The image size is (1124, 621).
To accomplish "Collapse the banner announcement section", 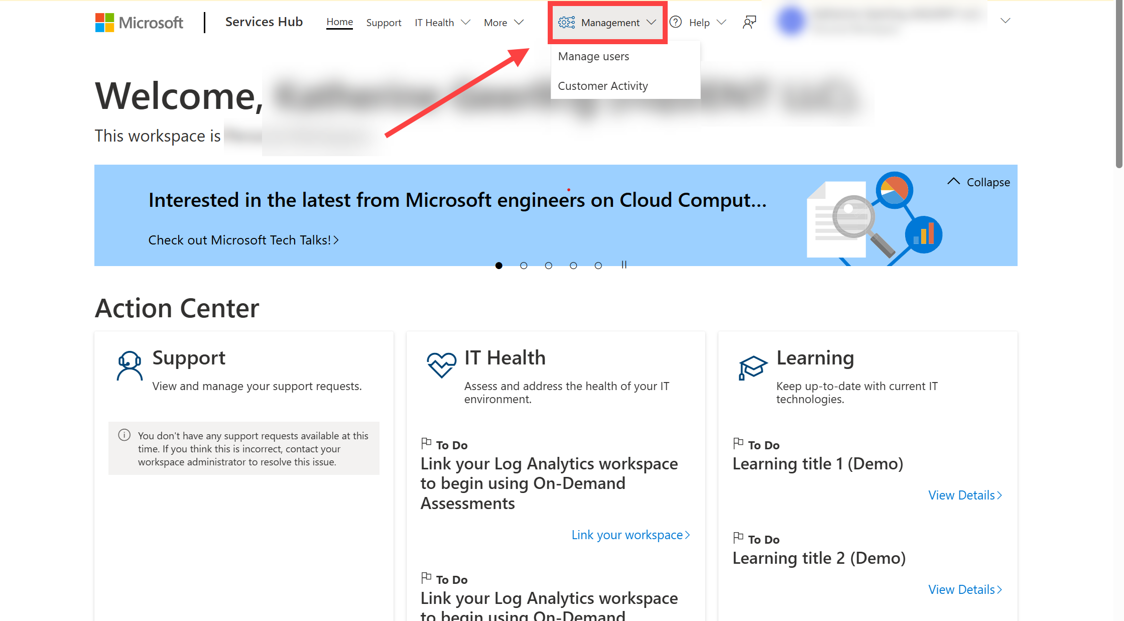I will click(x=979, y=182).
